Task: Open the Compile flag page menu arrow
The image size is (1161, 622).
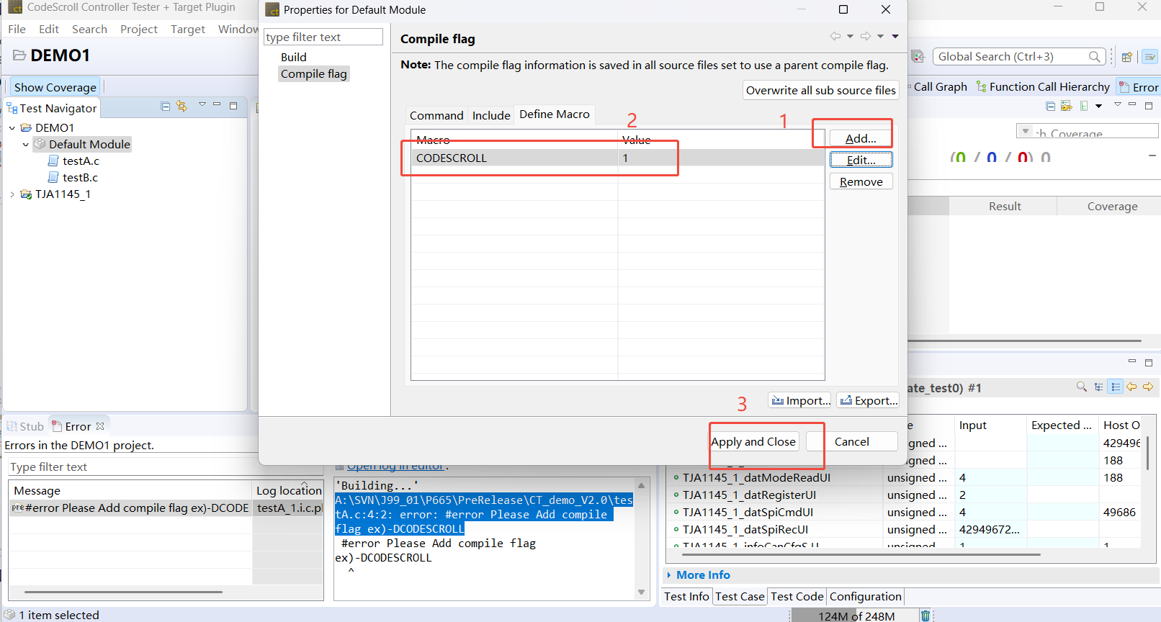Action: click(x=895, y=36)
